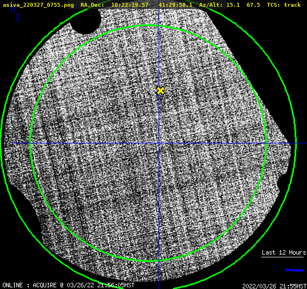
Task: Click the asiva_220327_0755.png filename label
Action: (x=38, y=5)
